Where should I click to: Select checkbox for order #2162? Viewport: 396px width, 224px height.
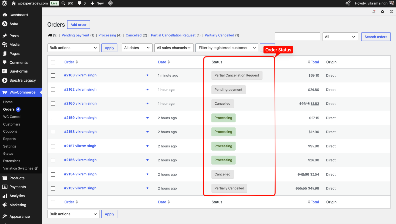click(x=53, y=90)
